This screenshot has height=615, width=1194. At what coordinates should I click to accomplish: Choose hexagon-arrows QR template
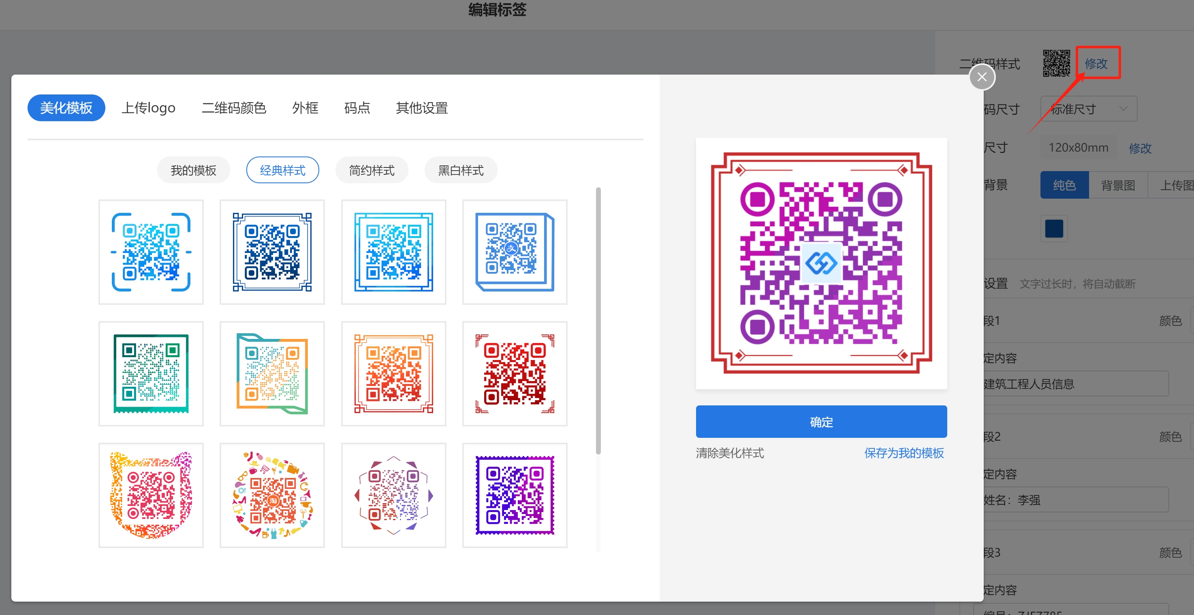pyautogui.click(x=393, y=495)
